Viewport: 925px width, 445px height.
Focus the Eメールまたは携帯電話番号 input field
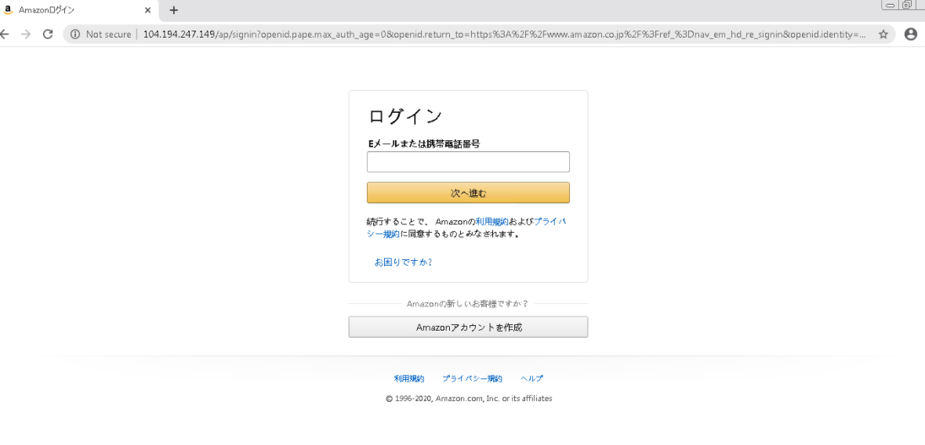tap(468, 161)
